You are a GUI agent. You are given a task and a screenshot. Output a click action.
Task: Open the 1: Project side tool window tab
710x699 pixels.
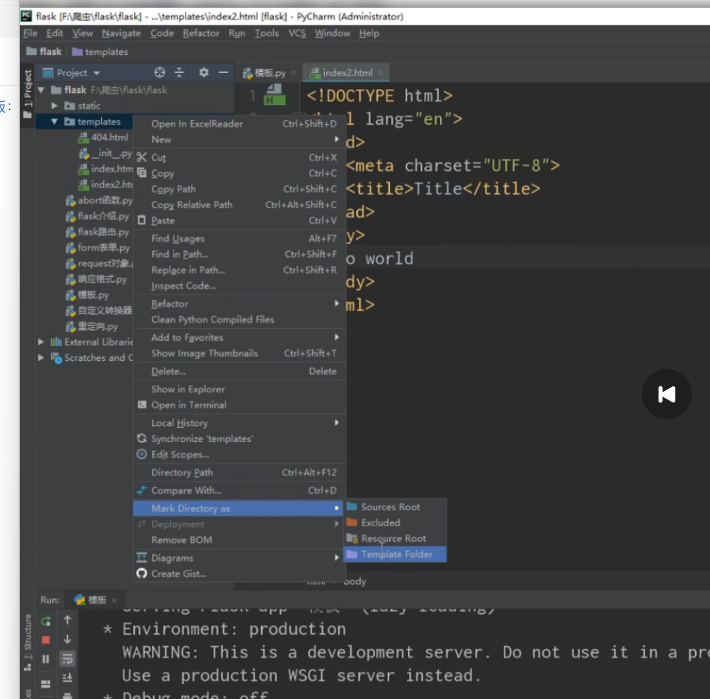pyautogui.click(x=27, y=94)
